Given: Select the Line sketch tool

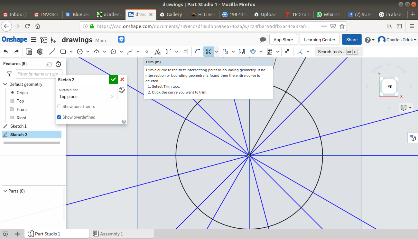Looking at the screenshot, I should (52, 52).
